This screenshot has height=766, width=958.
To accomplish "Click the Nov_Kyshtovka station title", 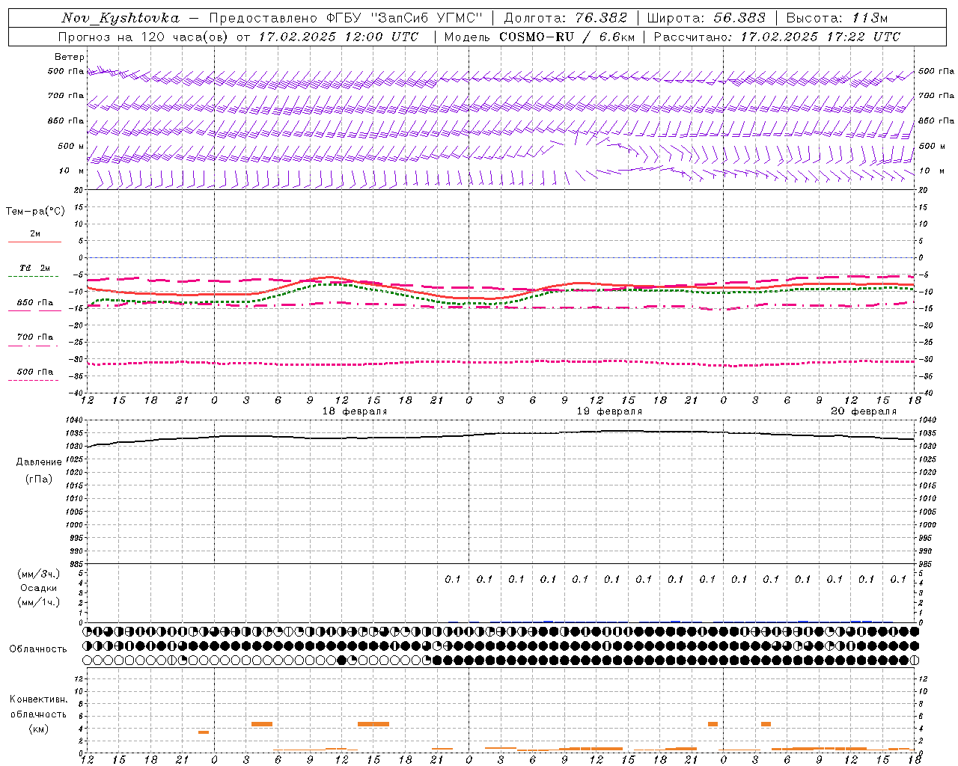I will pyautogui.click(x=120, y=18).
